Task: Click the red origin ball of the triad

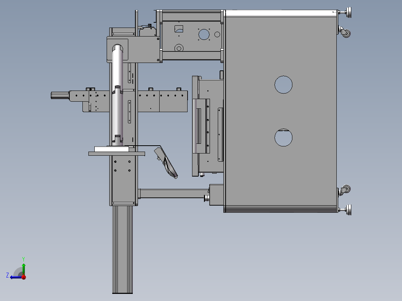Action: (23, 277)
